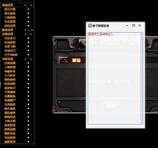158x148 pixels.
Task: Toggle the 无后坐力 option dot
Action: (x=28, y=38)
